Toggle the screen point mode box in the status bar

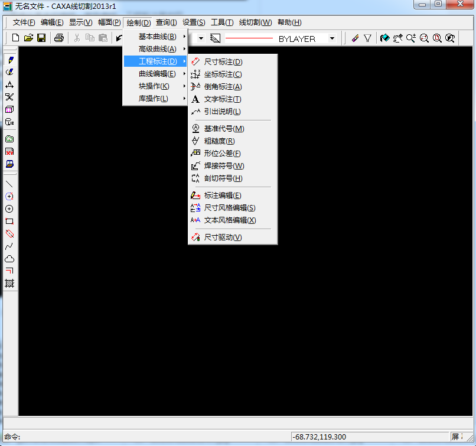tap(457, 437)
